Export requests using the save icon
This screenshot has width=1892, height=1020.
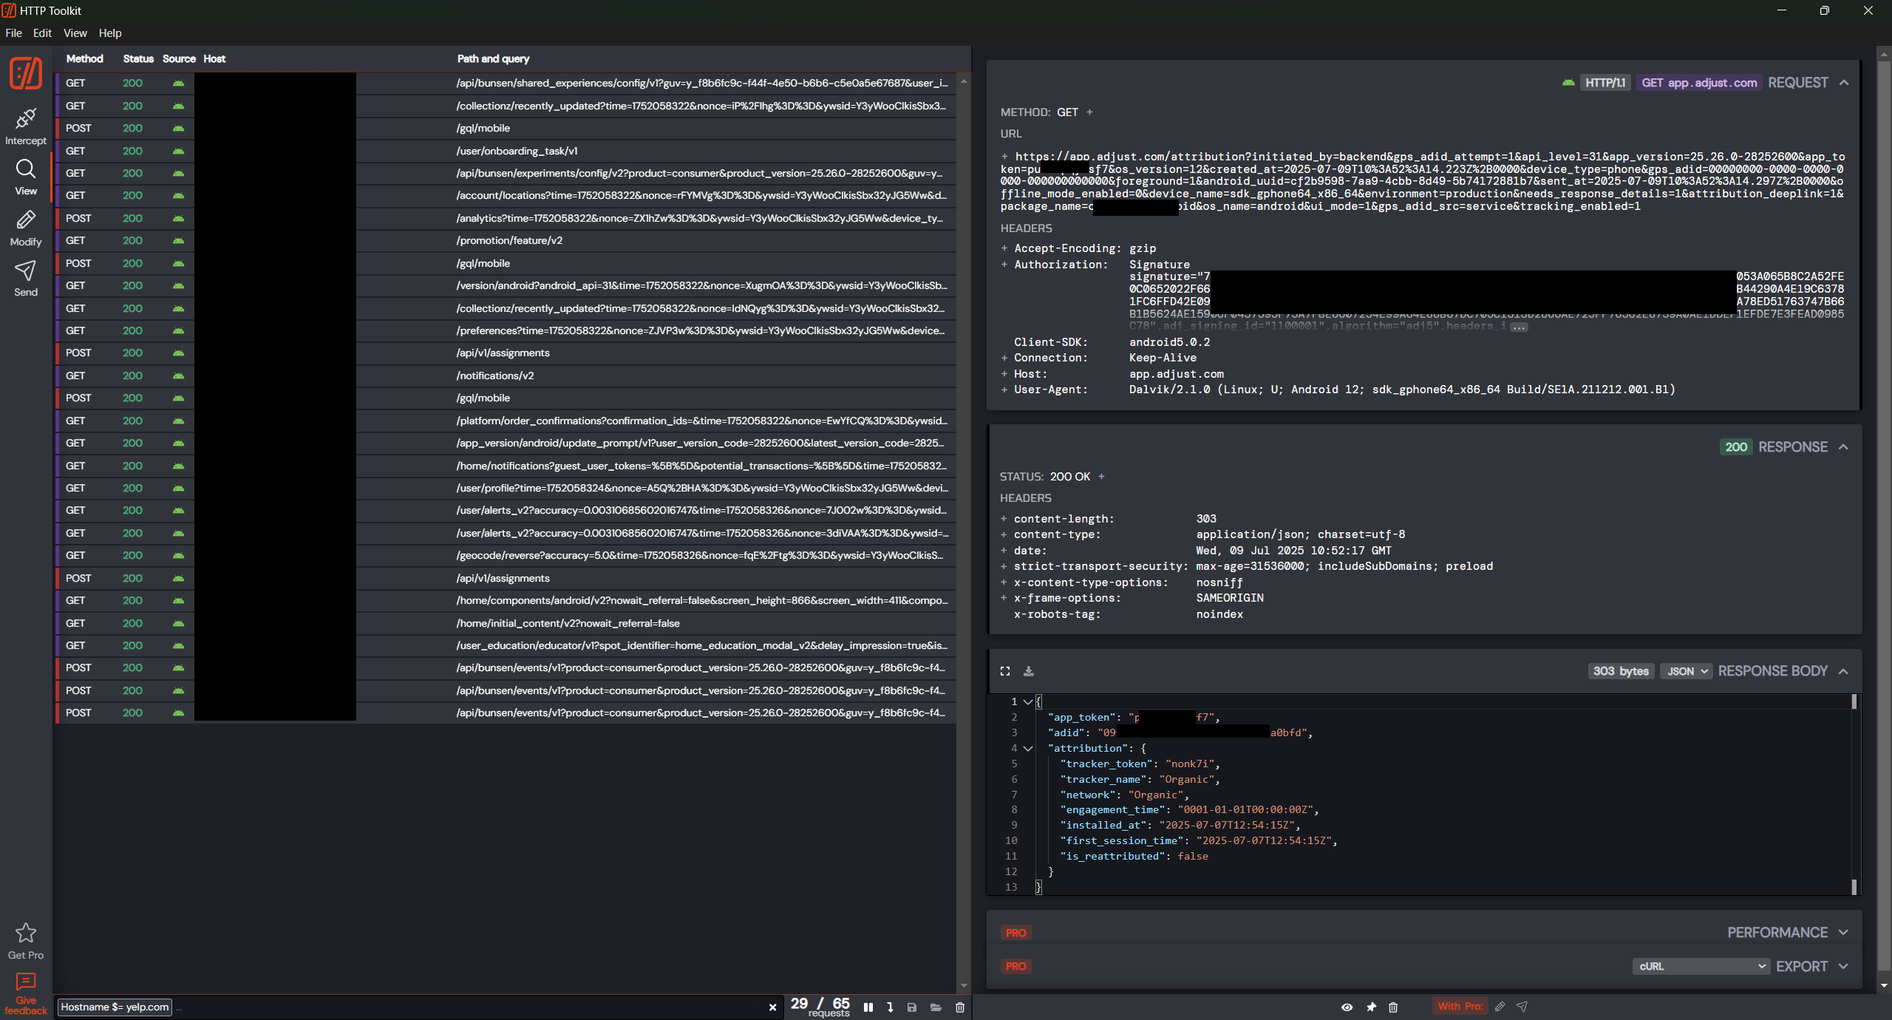(x=912, y=1007)
